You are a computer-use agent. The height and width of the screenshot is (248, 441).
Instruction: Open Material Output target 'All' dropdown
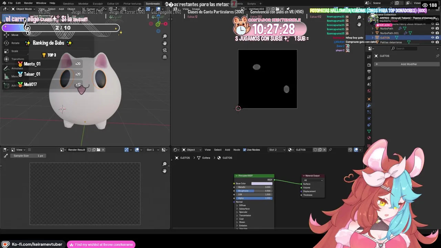pos(313,180)
